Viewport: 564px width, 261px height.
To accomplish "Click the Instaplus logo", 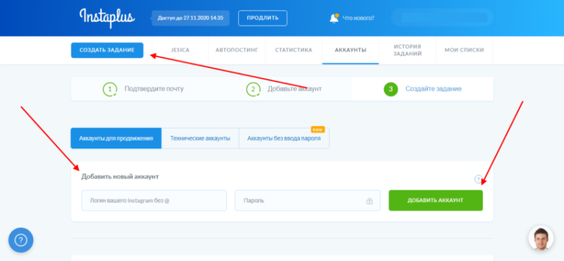I will pos(107,18).
